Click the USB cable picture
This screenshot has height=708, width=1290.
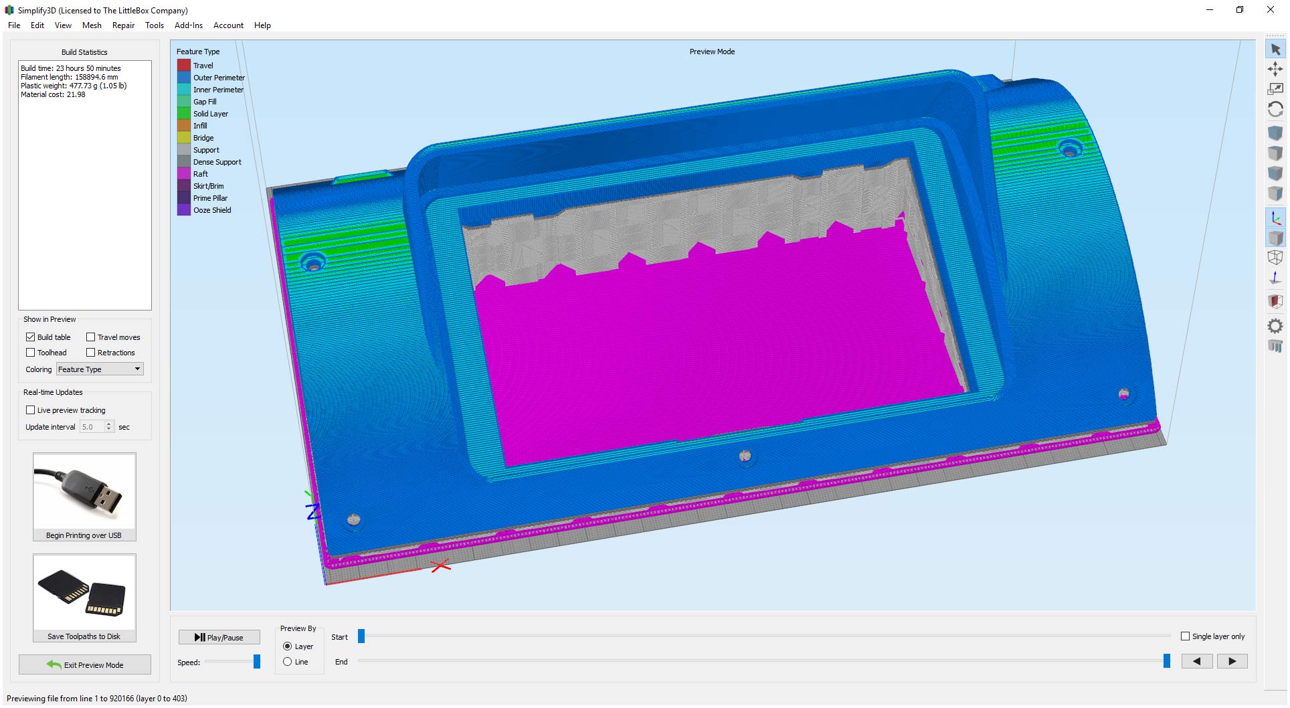(x=84, y=492)
